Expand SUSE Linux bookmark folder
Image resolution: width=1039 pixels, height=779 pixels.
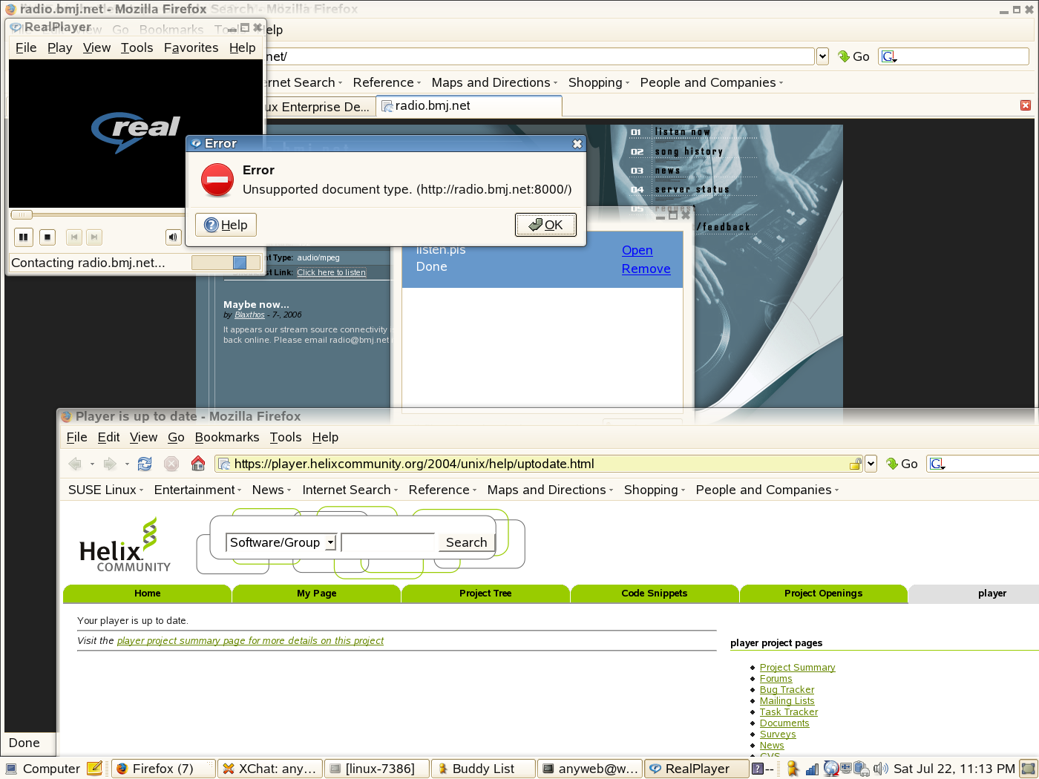105,490
